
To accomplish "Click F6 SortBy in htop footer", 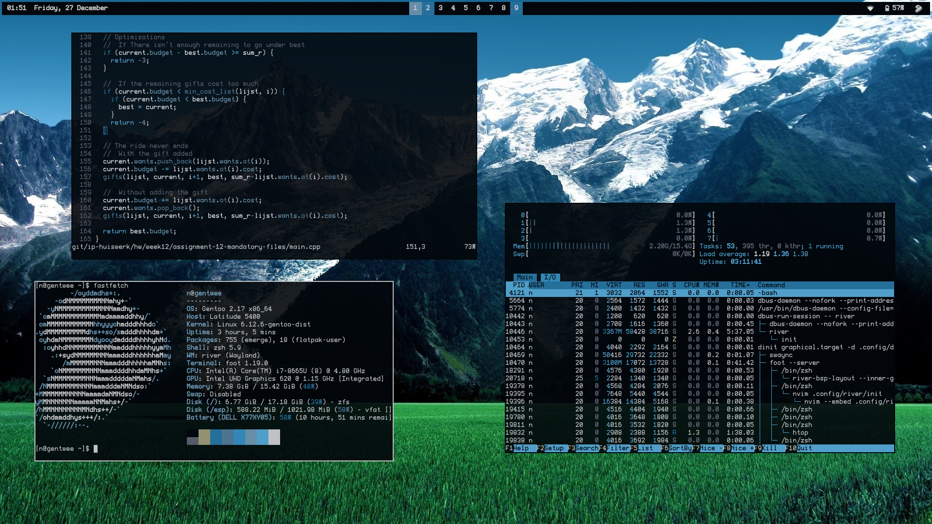I will point(676,448).
